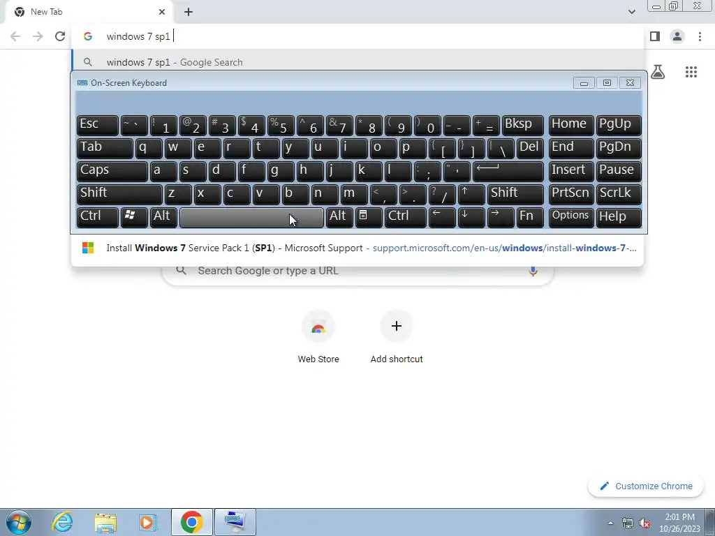Click the Add shortcut plus icon
The height and width of the screenshot is (536, 715).
pyautogui.click(x=397, y=326)
